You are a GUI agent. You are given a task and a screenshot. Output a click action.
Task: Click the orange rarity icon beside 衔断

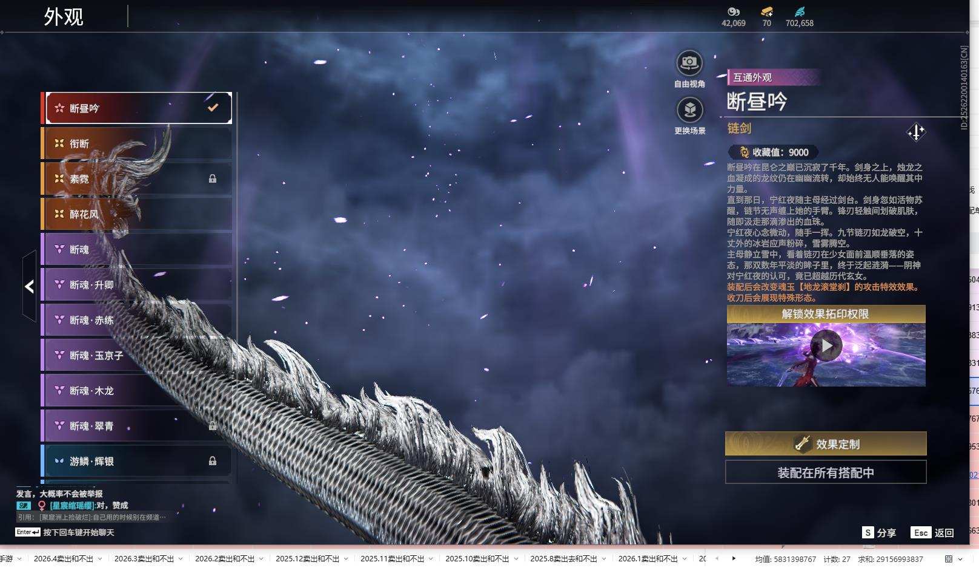59,143
